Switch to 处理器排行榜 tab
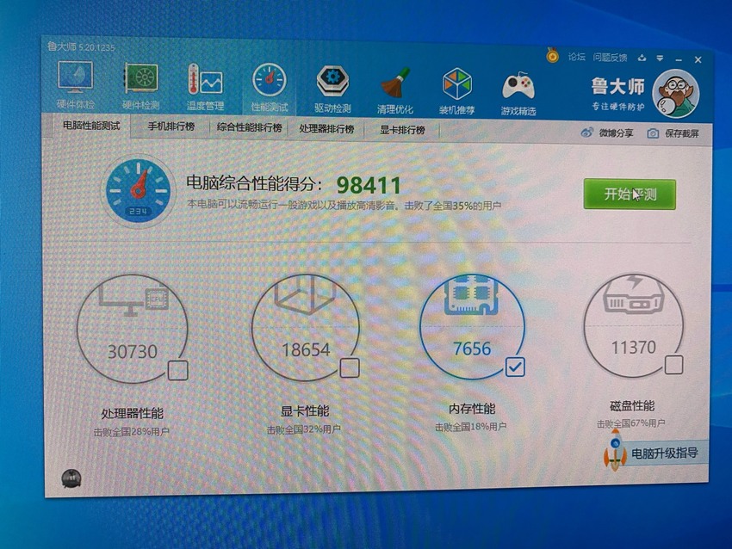The height and width of the screenshot is (549, 732). click(326, 129)
